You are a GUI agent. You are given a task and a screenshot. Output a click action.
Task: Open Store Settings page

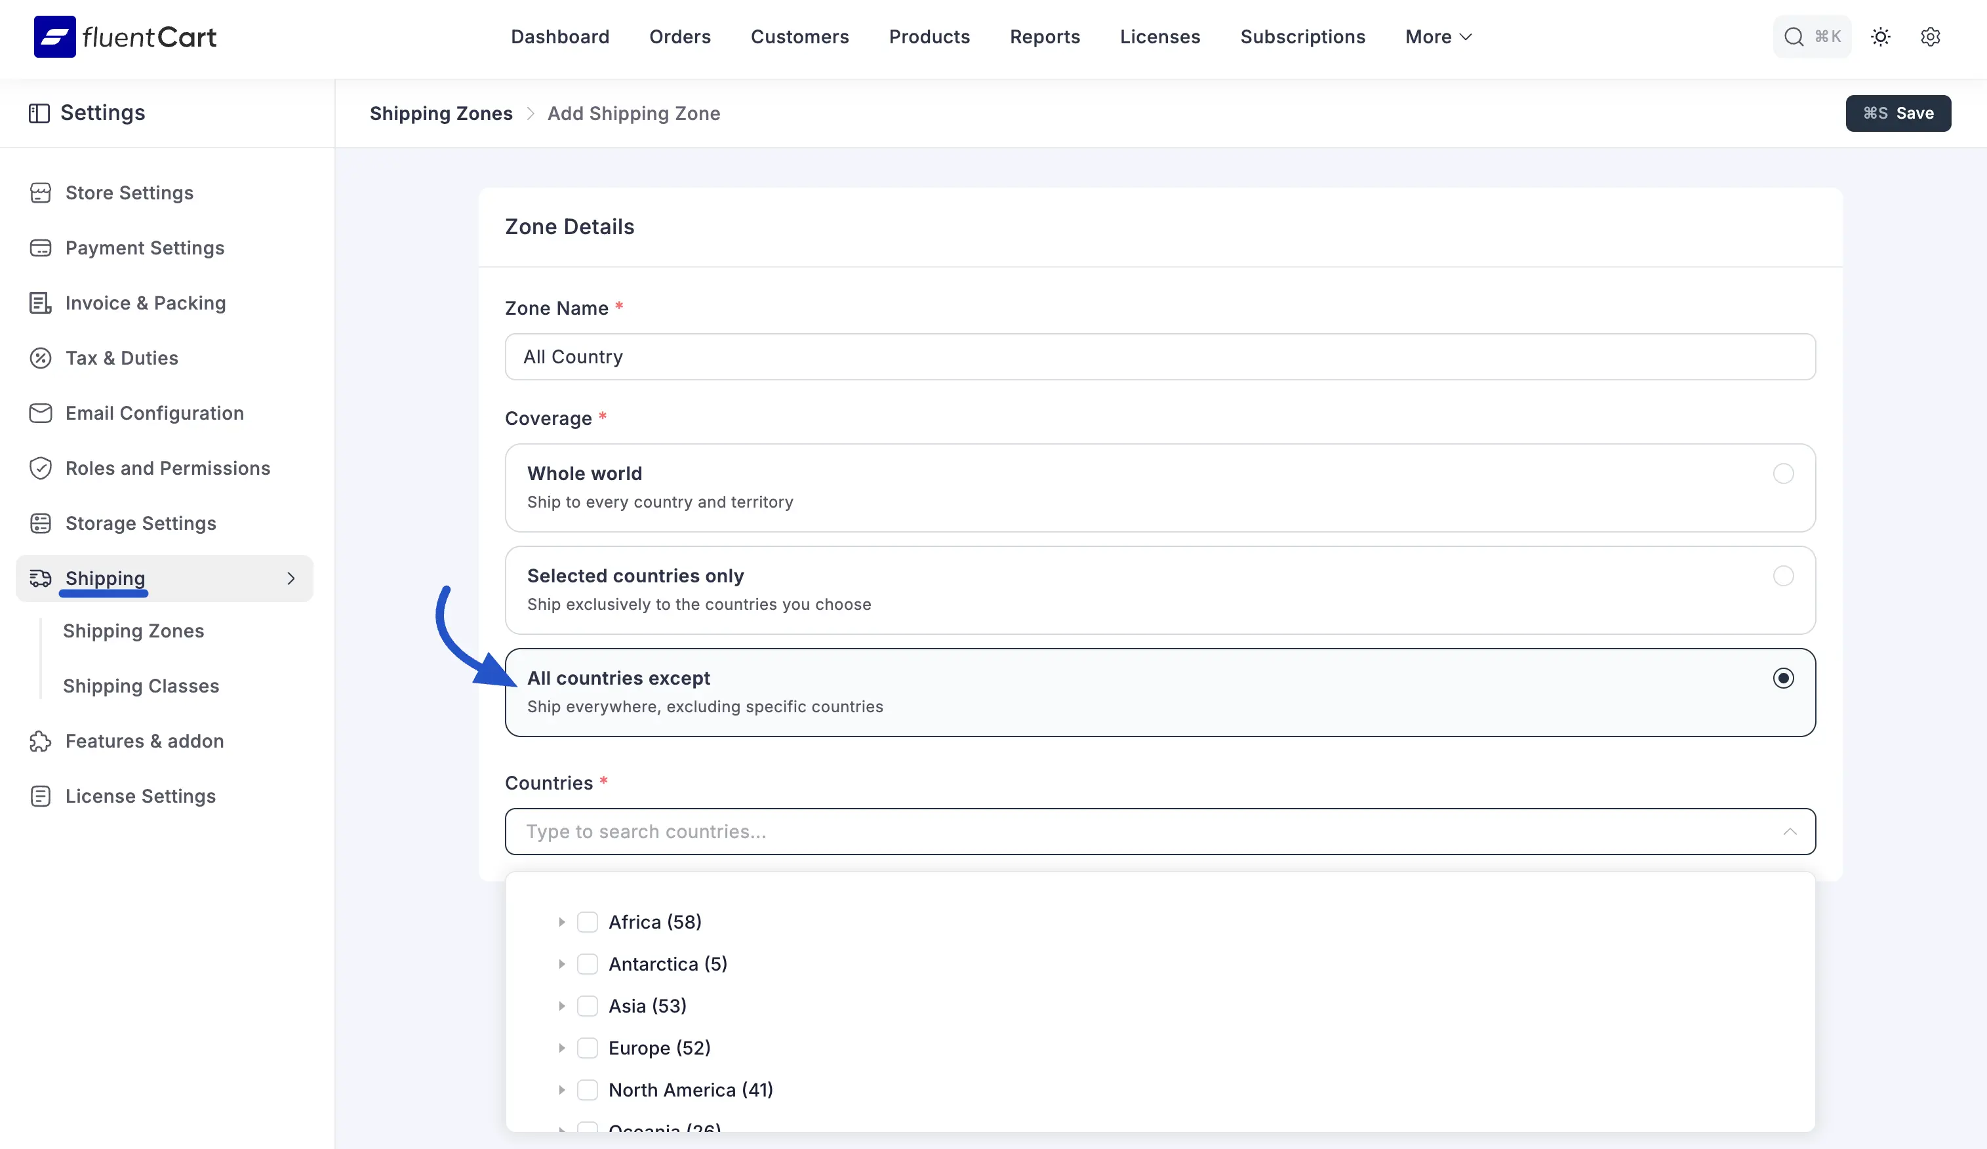[129, 192]
